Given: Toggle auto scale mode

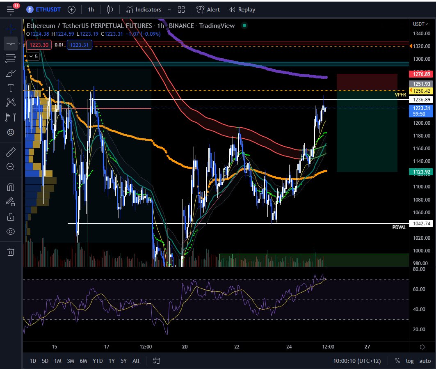Looking at the screenshot, I should (x=425, y=361).
